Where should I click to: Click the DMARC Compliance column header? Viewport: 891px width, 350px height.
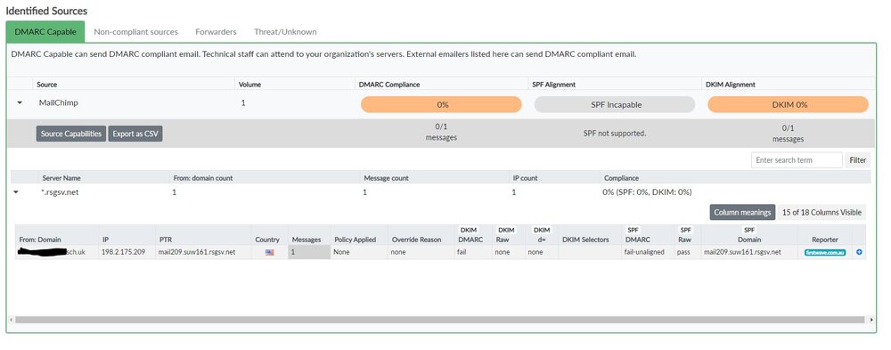coord(389,84)
